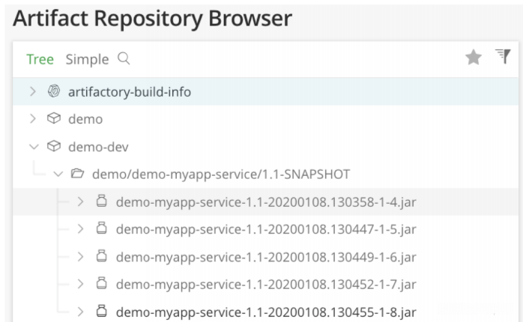Select the artifactory-build-info tree row
Image resolution: width=523 pixels, height=322 pixels.
[129, 91]
